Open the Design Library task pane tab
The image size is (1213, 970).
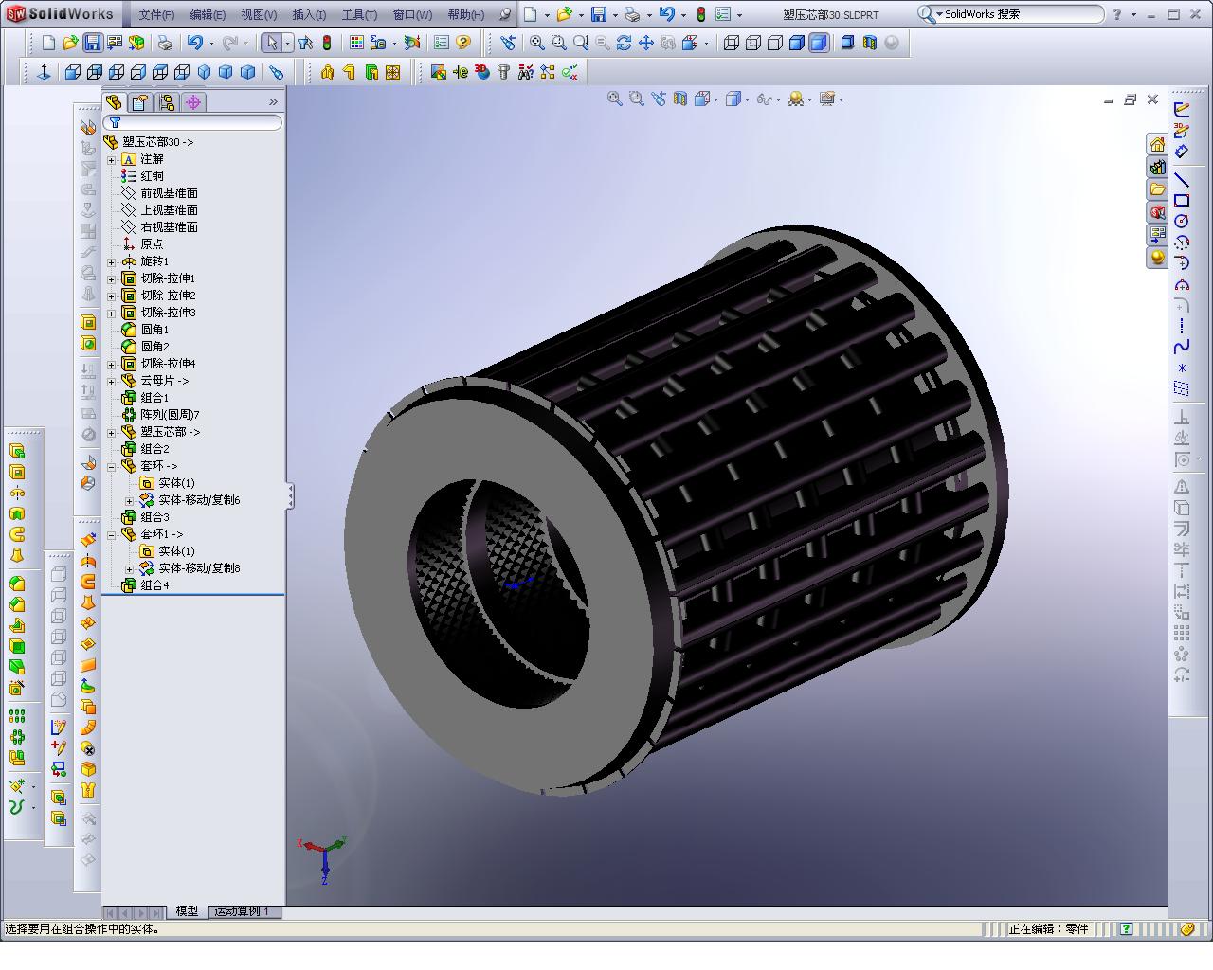(x=1157, y=167)
